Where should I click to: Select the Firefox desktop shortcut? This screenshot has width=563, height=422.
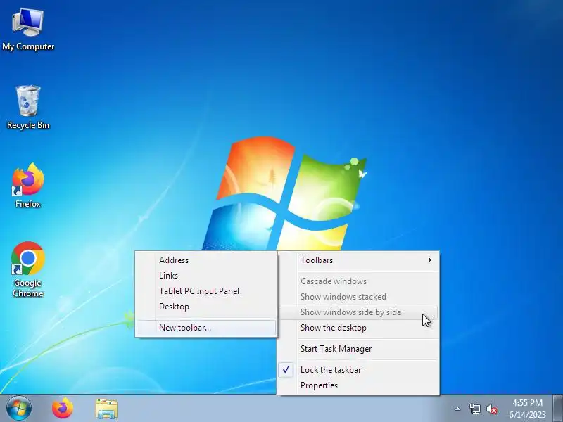(28, 186)
